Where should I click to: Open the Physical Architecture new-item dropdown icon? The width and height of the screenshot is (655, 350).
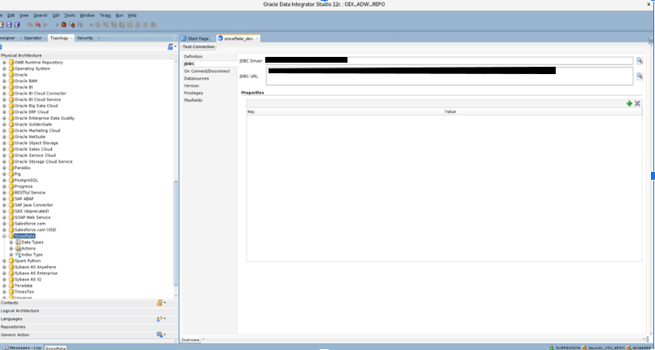click(x=171, y=46)
